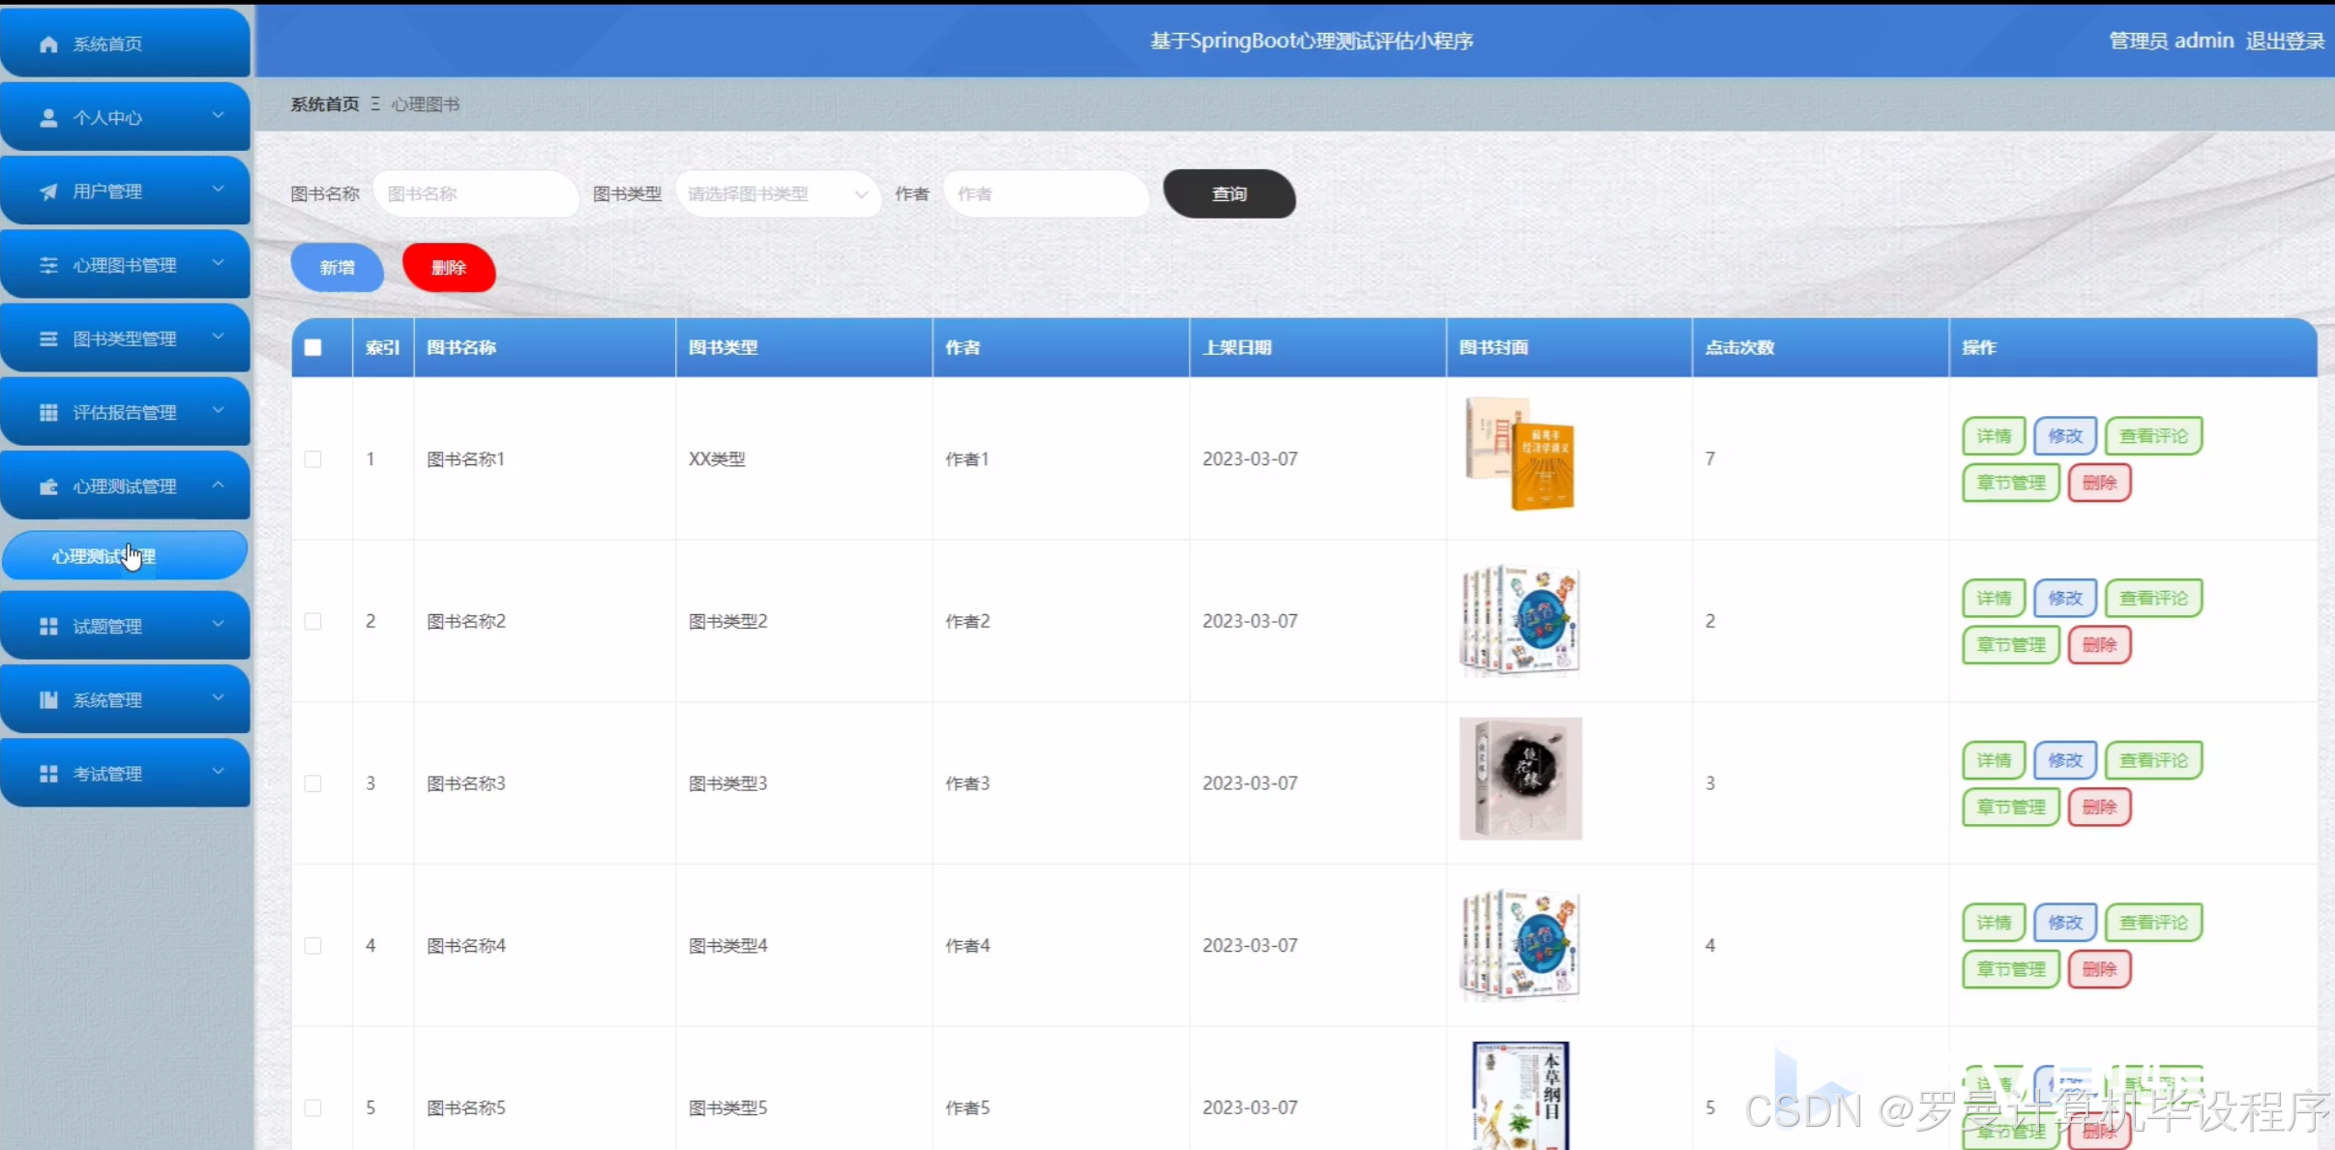Click the list icon for 图书类型管理

(x=48, y=339)
